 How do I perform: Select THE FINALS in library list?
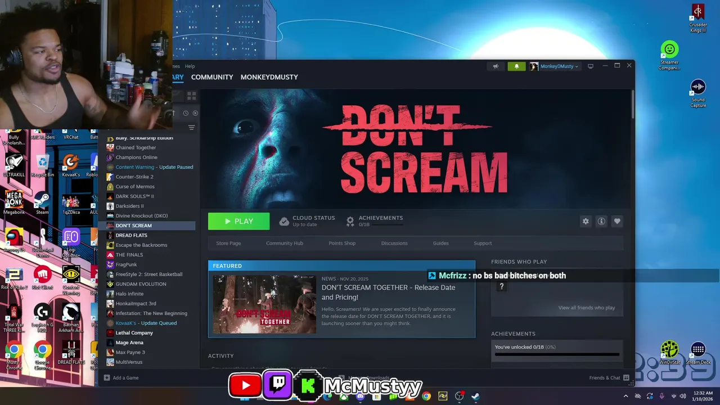[129, 255]
